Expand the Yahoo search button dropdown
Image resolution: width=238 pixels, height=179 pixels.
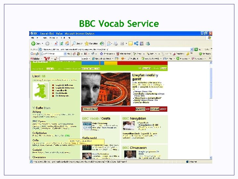pos(89,59)
